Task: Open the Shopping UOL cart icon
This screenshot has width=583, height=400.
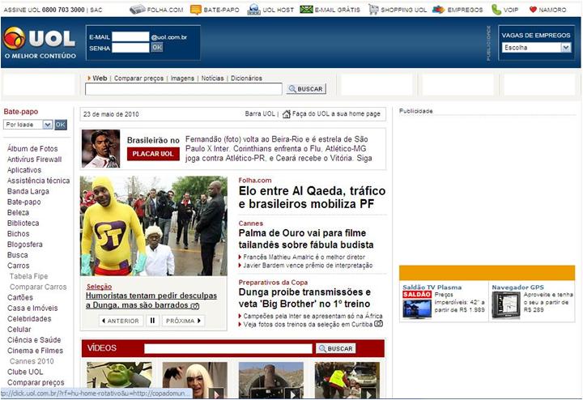Action: (x=373, y=9)
